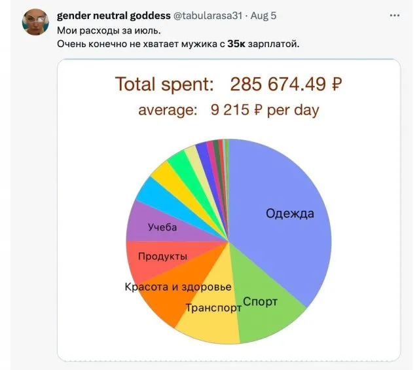
Task: Click the unlabeled gold pie slice
Action: point(165,174)
